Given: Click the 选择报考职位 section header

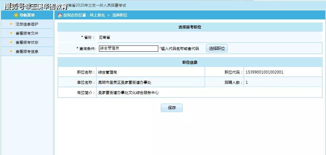Looking at the screenshot, I should click(190, 27).
